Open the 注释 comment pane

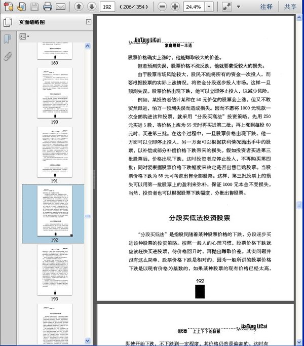point(266,7)
